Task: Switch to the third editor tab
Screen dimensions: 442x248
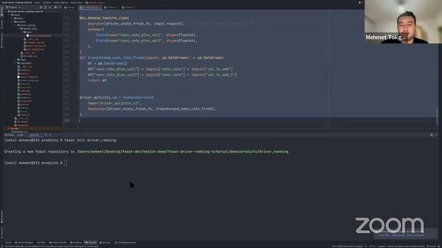Action: tap(110, 8)
